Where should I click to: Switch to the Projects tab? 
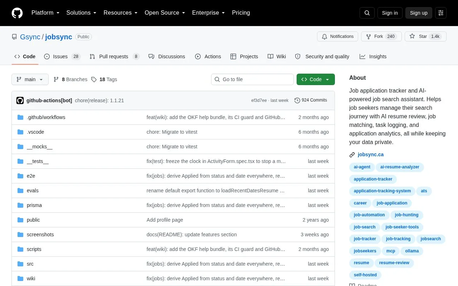244,56
